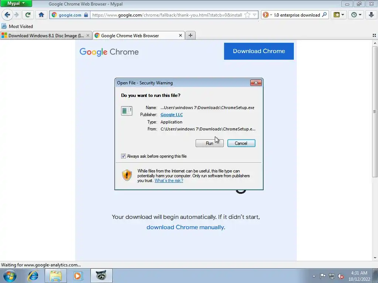Reload the current page
This screenshot has height=283, width=378.
click(28, 15)
